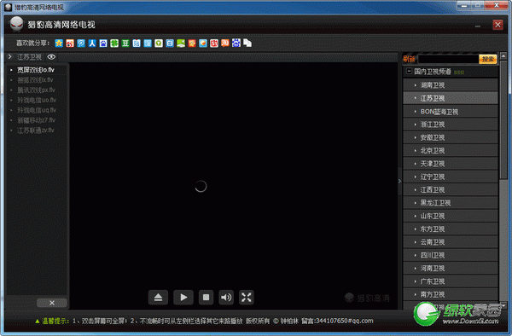Click the chevron left of the 江苏卫视 header
Viewport: 512px width, 336px height.
[x=9, y=57]
